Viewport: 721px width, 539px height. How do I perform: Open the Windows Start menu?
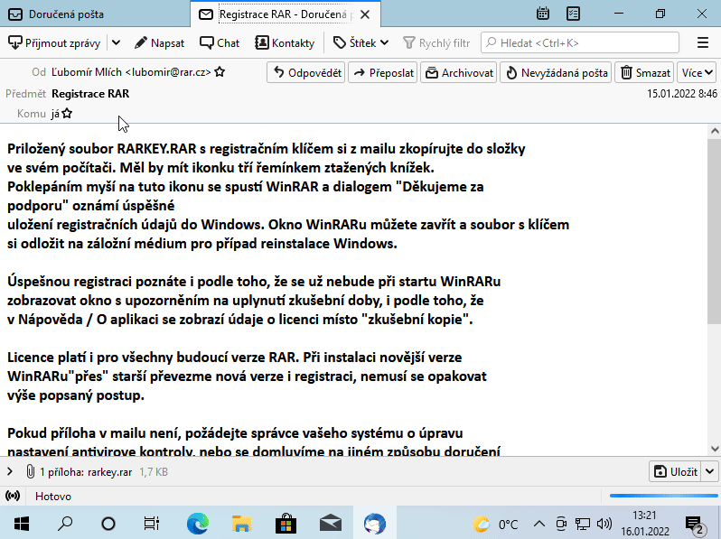[22, 524]
